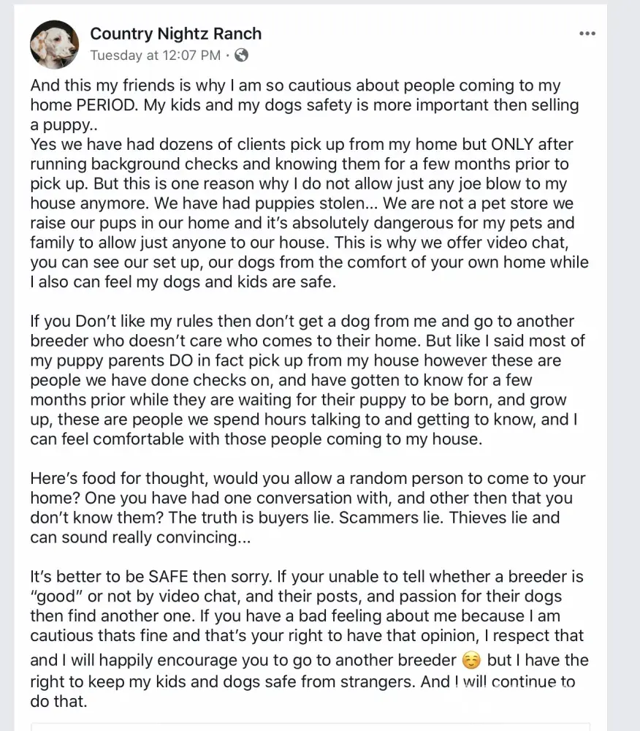
Task: Open the Country Nightz Ranch page name
Action: (x=175, y=34)
